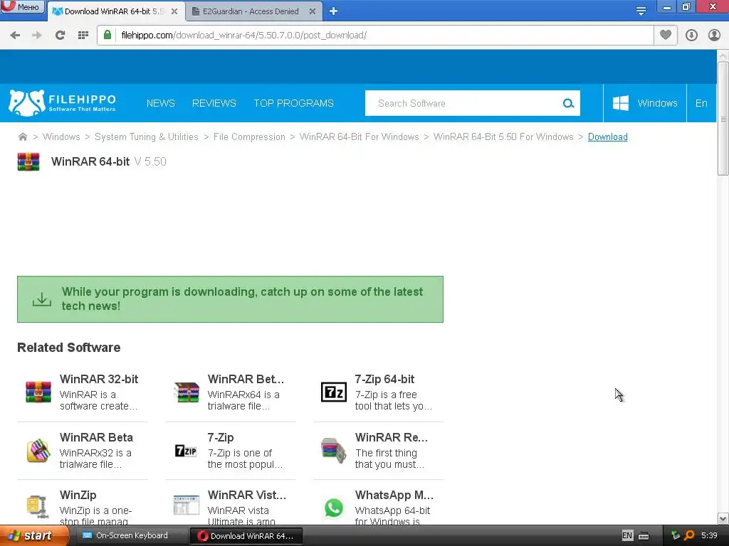
Task: Open the WinRAR Bet... x64 title
Action: 246,379
